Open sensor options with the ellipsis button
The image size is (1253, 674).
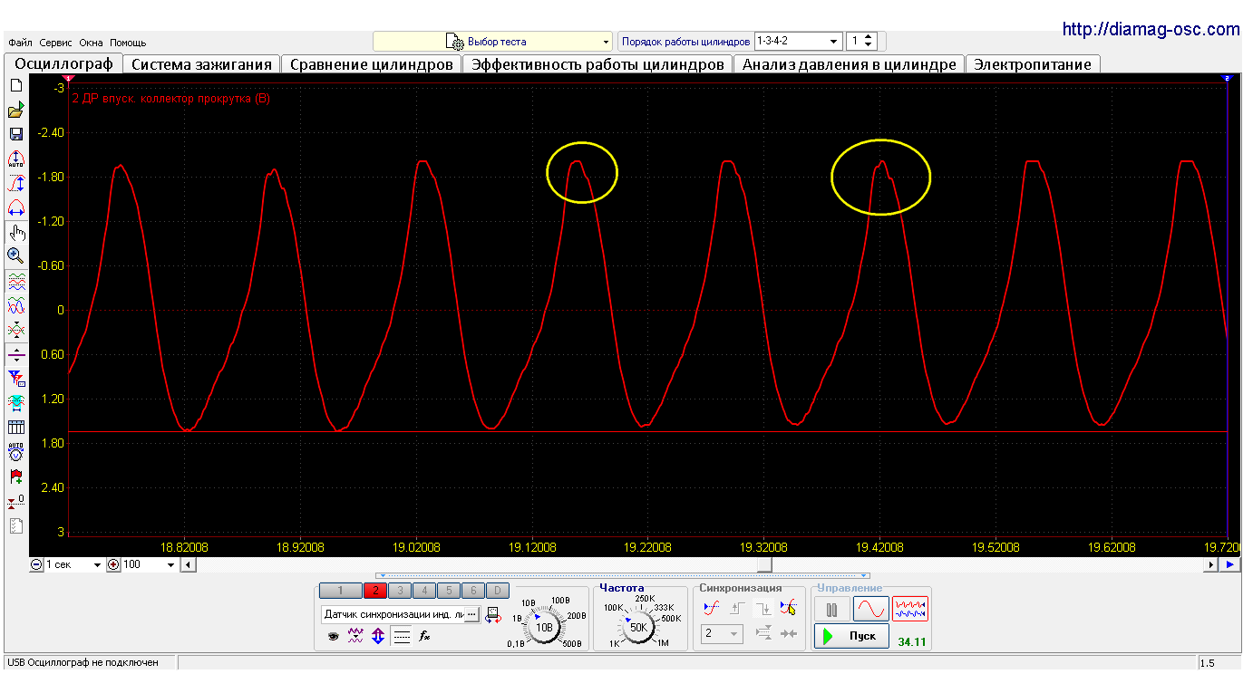pyautogui.click(x=471, y=614)
